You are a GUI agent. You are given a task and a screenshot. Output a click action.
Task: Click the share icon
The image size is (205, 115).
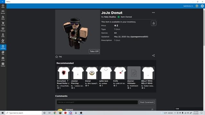pos(153,56)
